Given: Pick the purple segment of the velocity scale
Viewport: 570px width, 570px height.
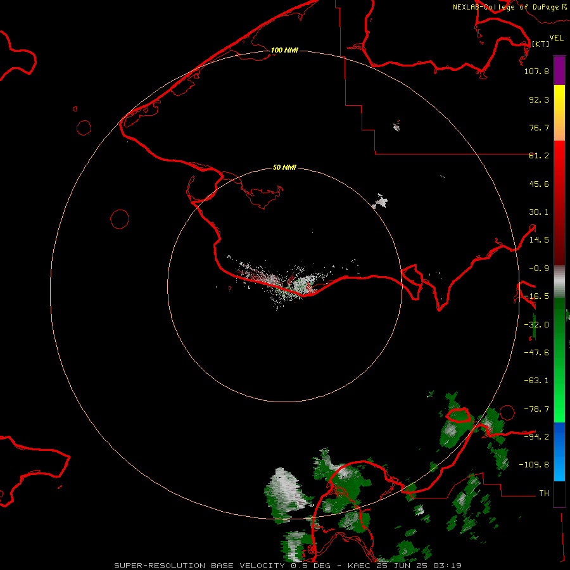Looking at the screenshot, I should [559, 70].
